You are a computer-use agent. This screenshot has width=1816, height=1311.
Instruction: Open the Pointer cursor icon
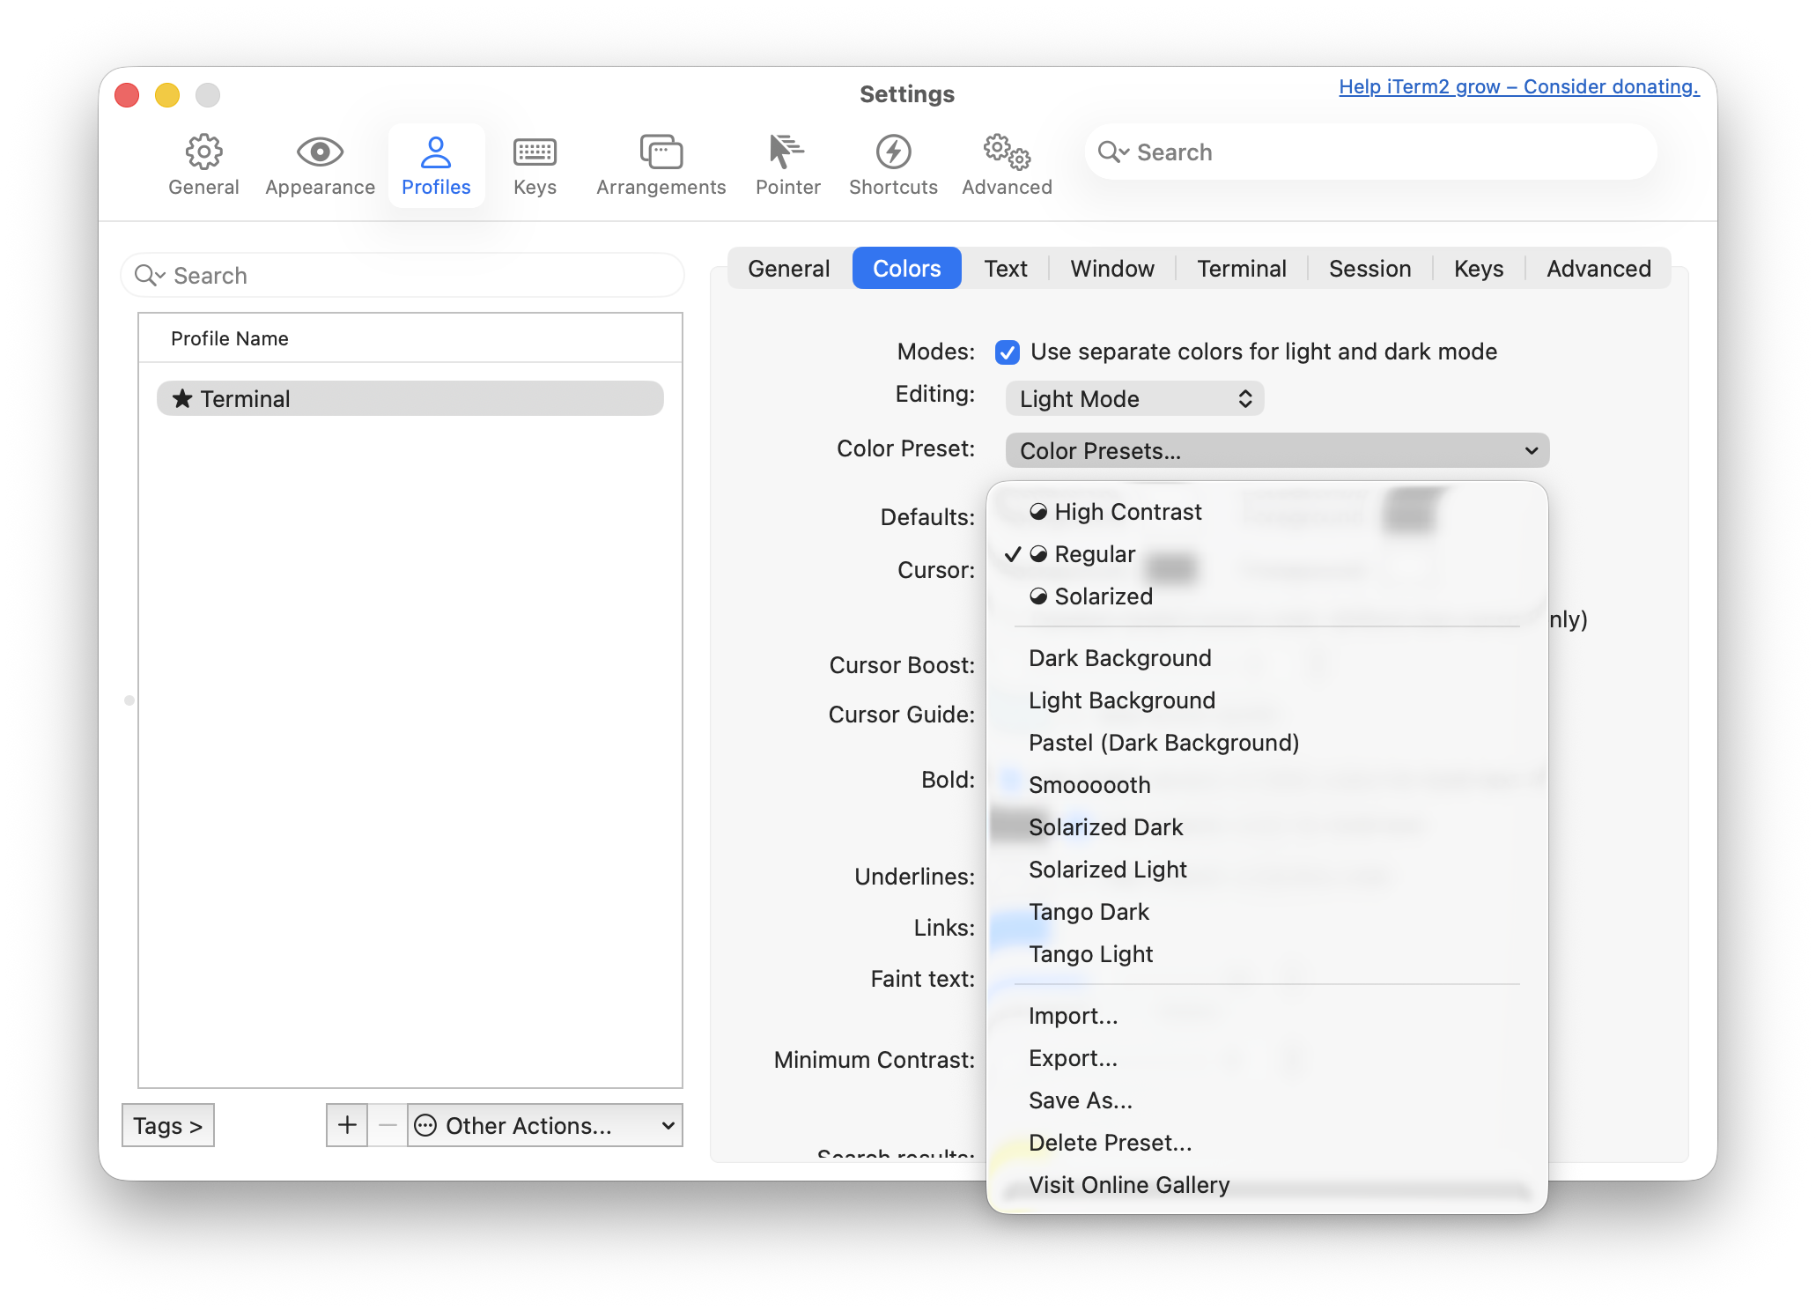click(786, 152)
